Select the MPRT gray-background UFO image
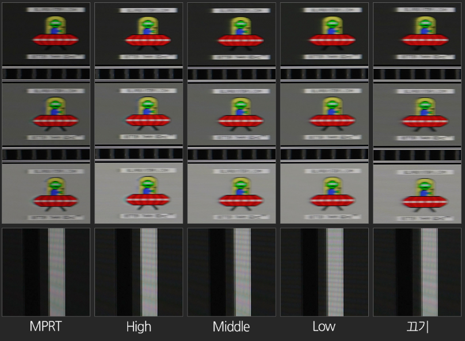The image size is (465, 341). (x=46, y=114)
